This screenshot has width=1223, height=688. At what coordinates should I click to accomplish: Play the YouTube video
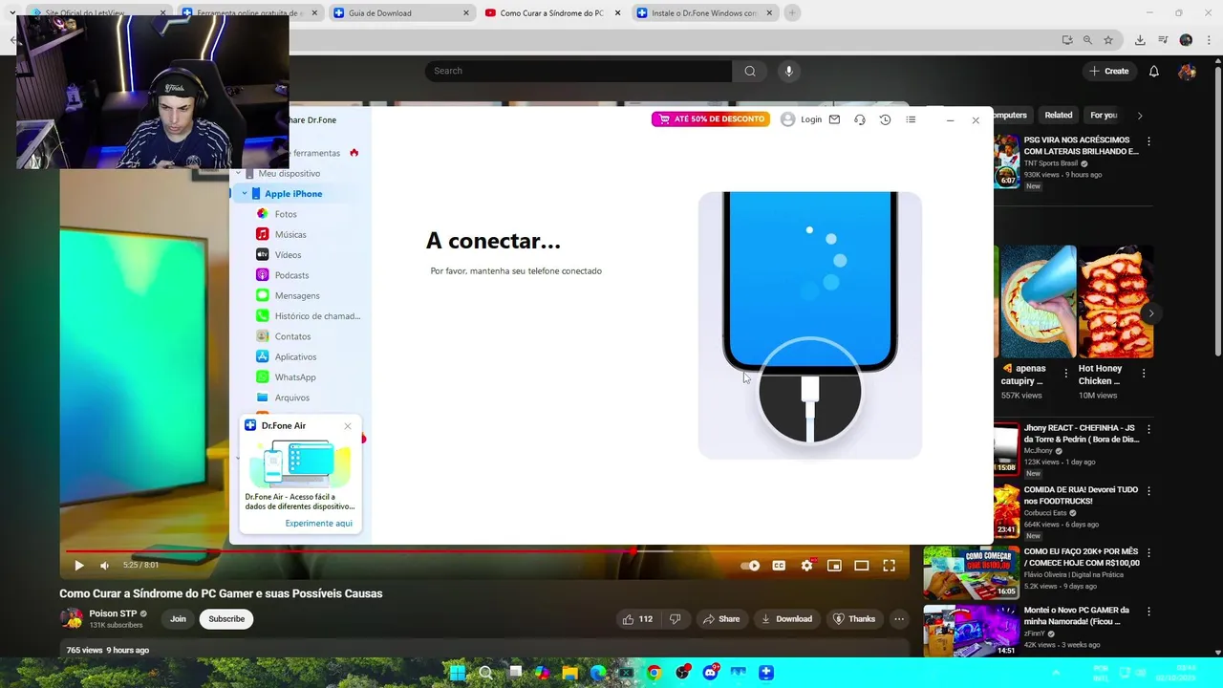pyautogui.click(x=78, y=566)
